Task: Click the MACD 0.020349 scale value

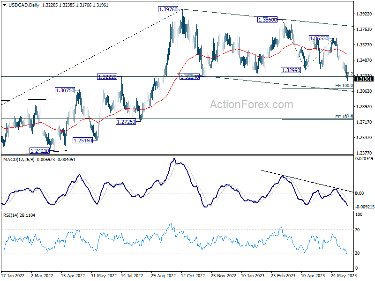Action: (x=364, y=159)
